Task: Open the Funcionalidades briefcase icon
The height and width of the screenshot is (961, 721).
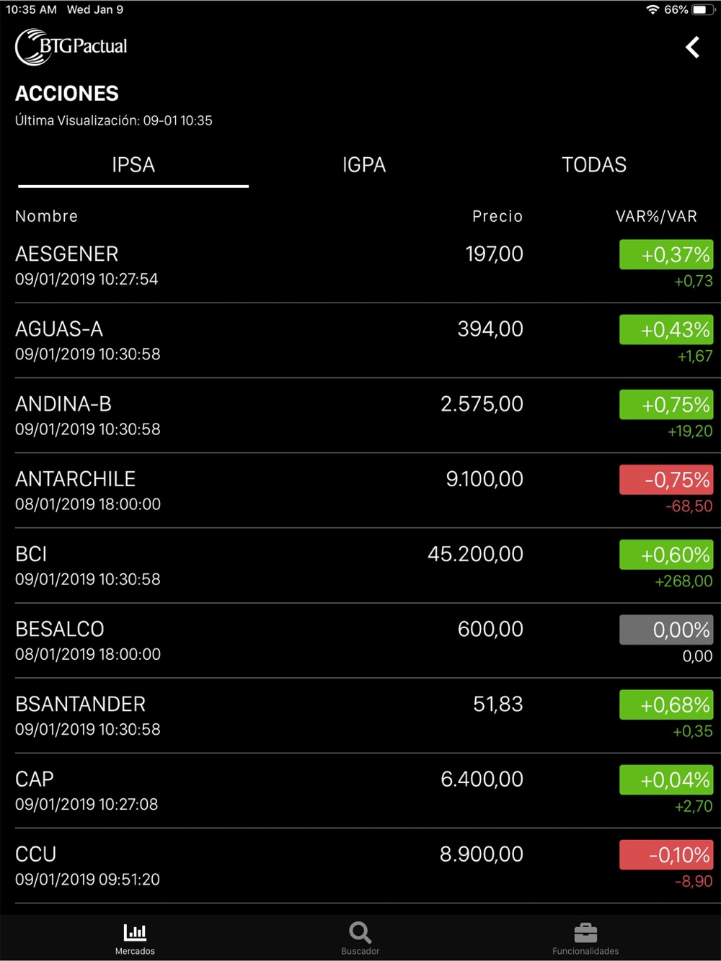Action: [585, 933]
